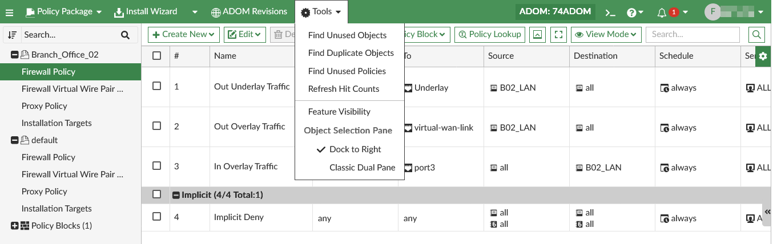Click the ADOM Revisions globe icon
This screenshot has height=244, width=773.
pyautogui.click(x=216, y=12)
